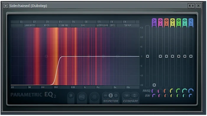The height and width of the screenshot is (116, 207).
Task: Close the Sidechained (Dubstep) plugin window
Action: 198,6
